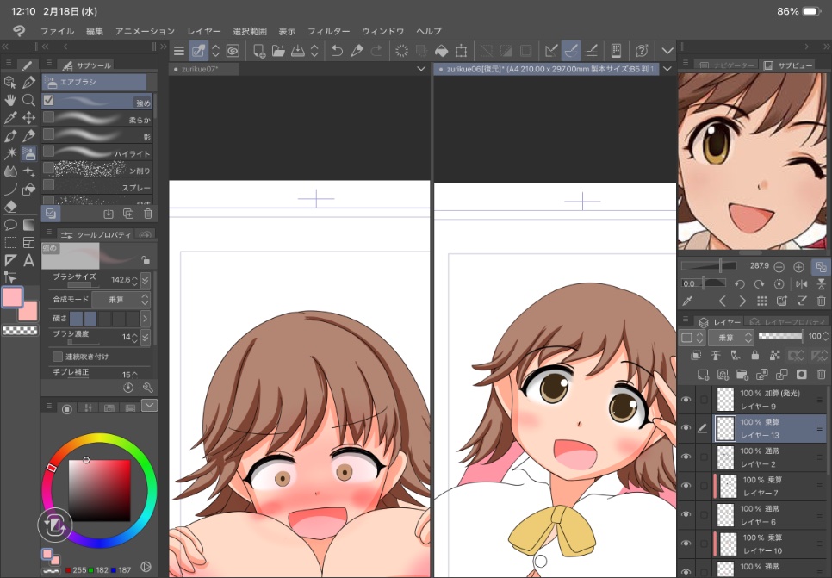Select the Eraser tool
Screen dimensions: 832x578
10,207
